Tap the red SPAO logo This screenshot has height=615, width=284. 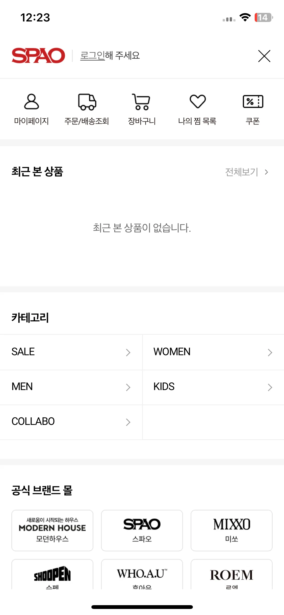pyautogui.click(x=38, y=56)
